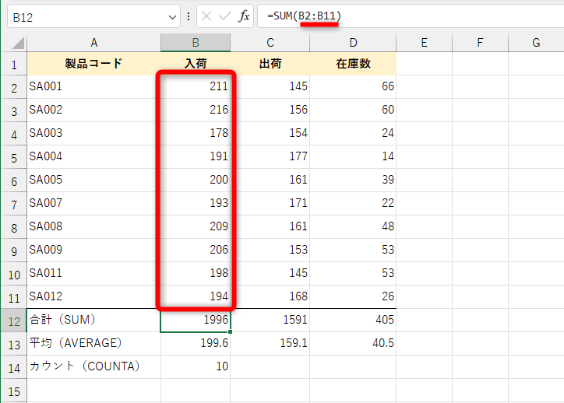Click the 合計（SUM） label cell

coord(94,320)
